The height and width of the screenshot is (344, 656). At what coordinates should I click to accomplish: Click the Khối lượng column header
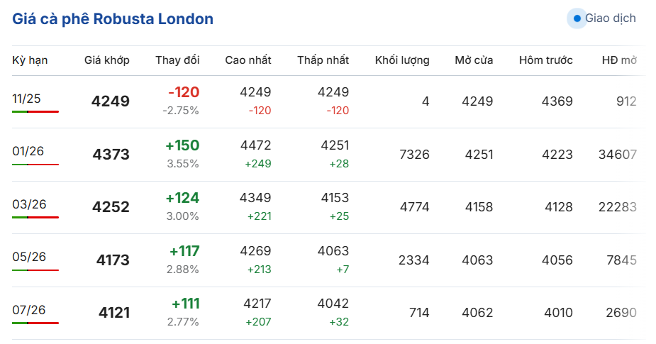pos(402,60)
